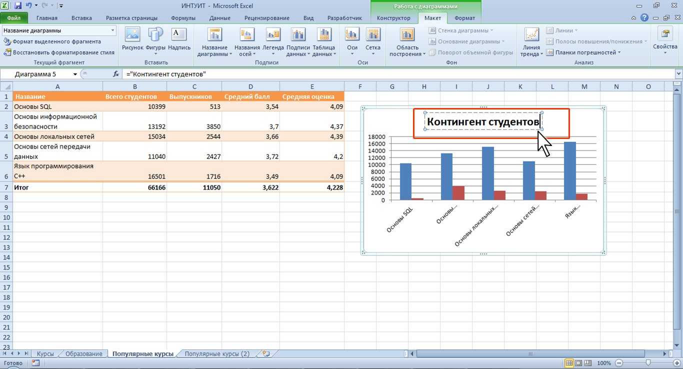Open Таблица данных data table menu
Screen dimensions: 683x369
pyautogui.click(x=324, y=42)
